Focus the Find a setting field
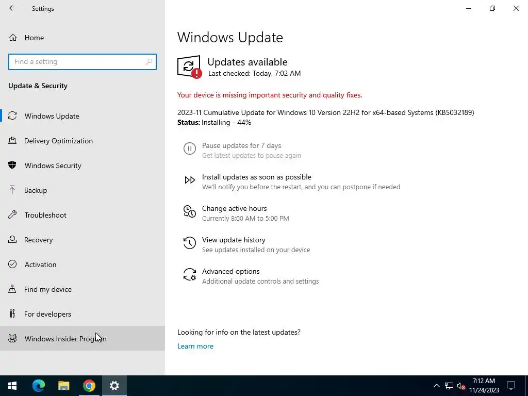This screenshot has height=396, width=528. [x=82, y=62]
